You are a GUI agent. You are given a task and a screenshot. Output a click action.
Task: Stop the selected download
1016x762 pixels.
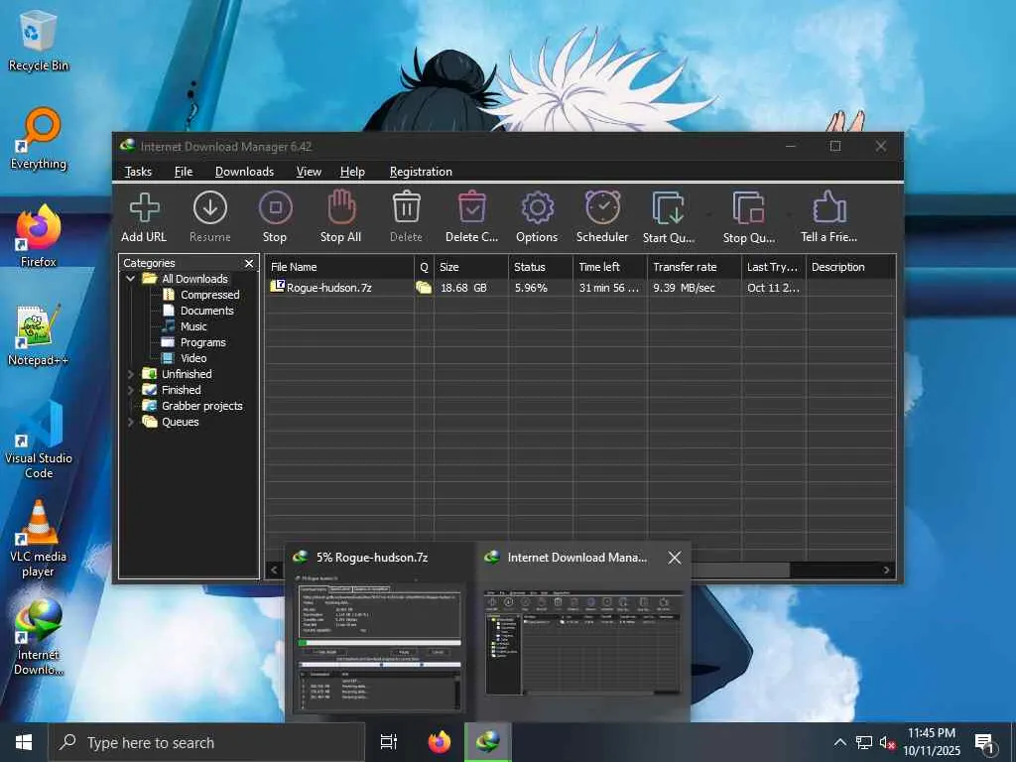[275, 208]
